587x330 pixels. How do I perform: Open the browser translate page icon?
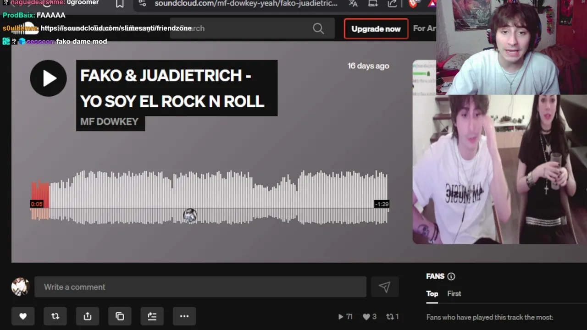(353, 4)
